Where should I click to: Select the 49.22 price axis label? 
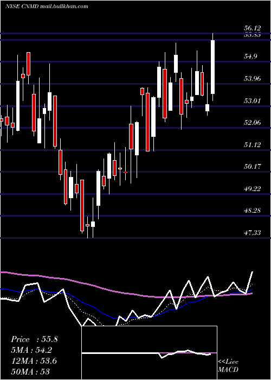pyautogui.click(x=253, y=189)
